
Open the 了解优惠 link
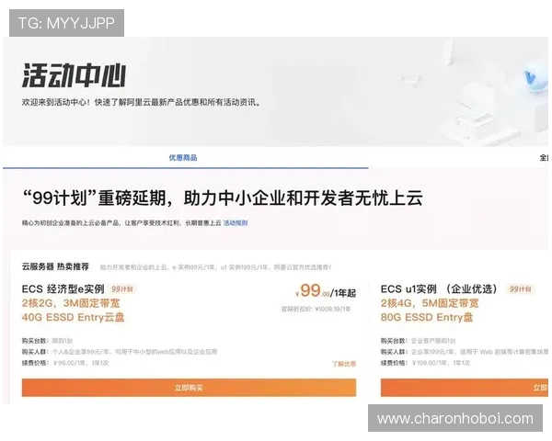[x=344, y=364]
